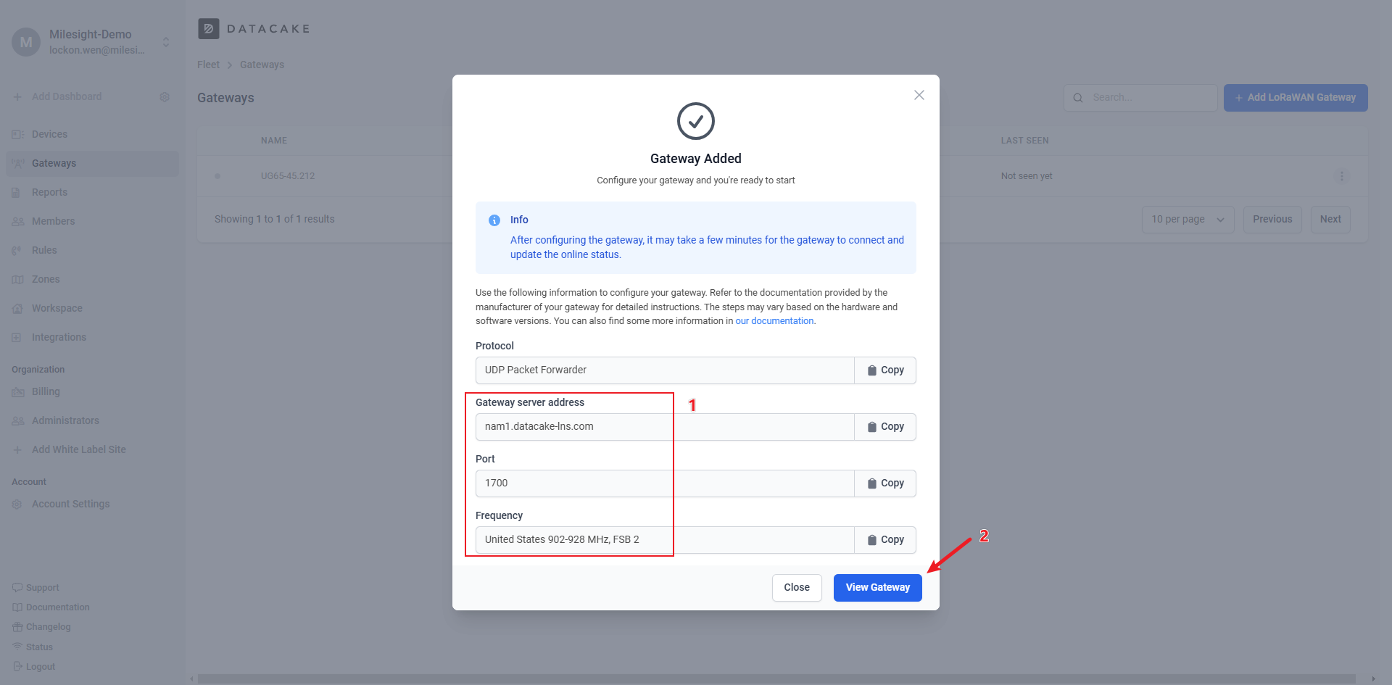
Task: Click the Zones sidebar icon
Action: click(x=17, y=280)
